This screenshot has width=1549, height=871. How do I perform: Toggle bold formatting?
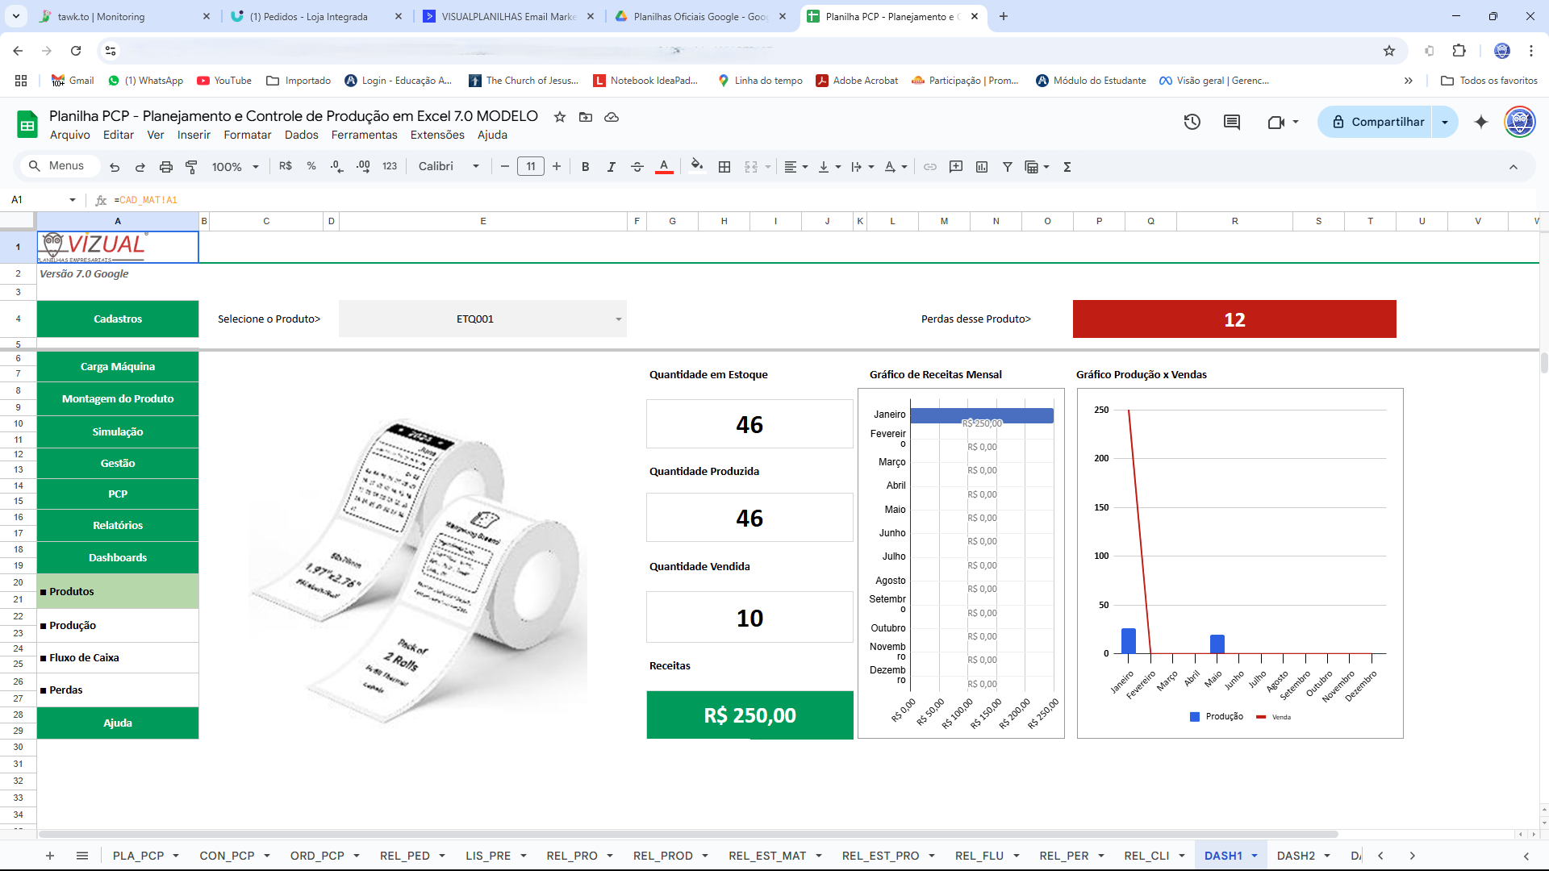click(585, 167)
